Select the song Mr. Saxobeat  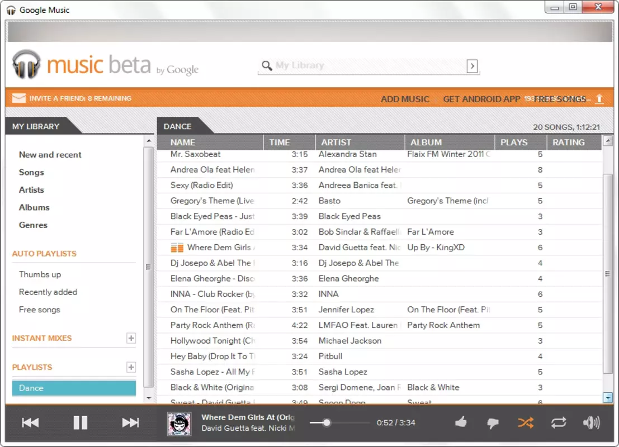(x=195, y=154)
